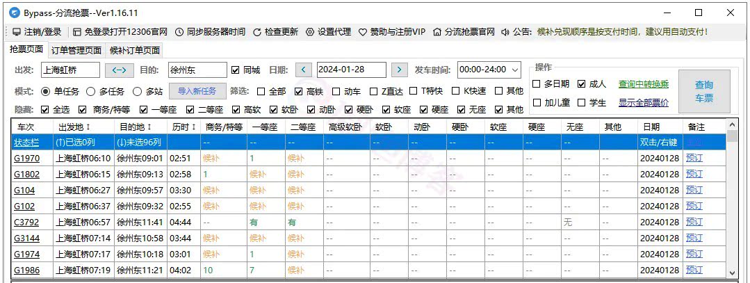Enable 动车 filter checkbox
This screenshot has height=283, width=750.
pos(336,92)
